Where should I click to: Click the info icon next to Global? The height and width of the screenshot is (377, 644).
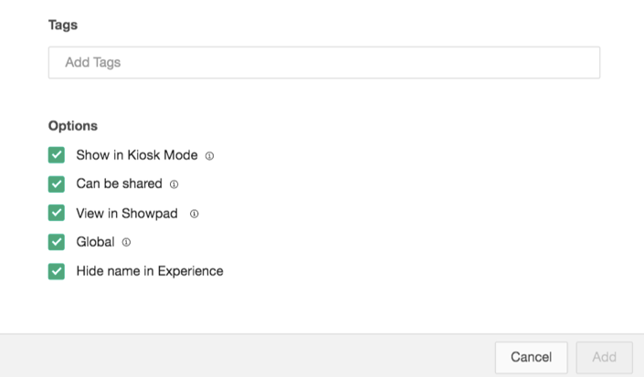coord(126,243)
